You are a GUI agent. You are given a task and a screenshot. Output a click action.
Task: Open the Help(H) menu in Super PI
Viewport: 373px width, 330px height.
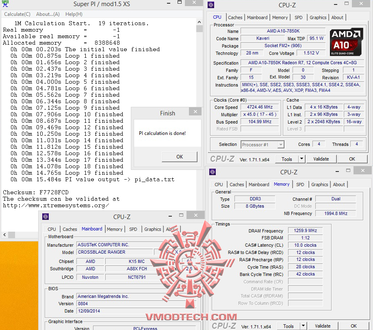[74, 14]
